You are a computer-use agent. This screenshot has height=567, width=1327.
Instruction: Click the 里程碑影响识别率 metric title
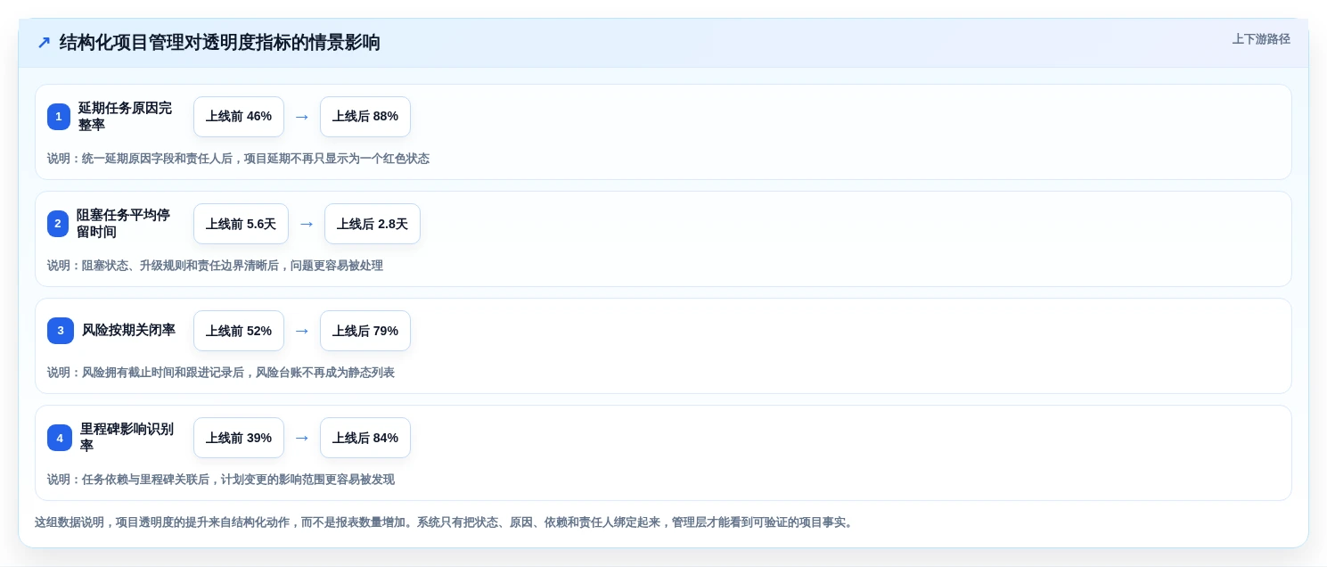127,438
